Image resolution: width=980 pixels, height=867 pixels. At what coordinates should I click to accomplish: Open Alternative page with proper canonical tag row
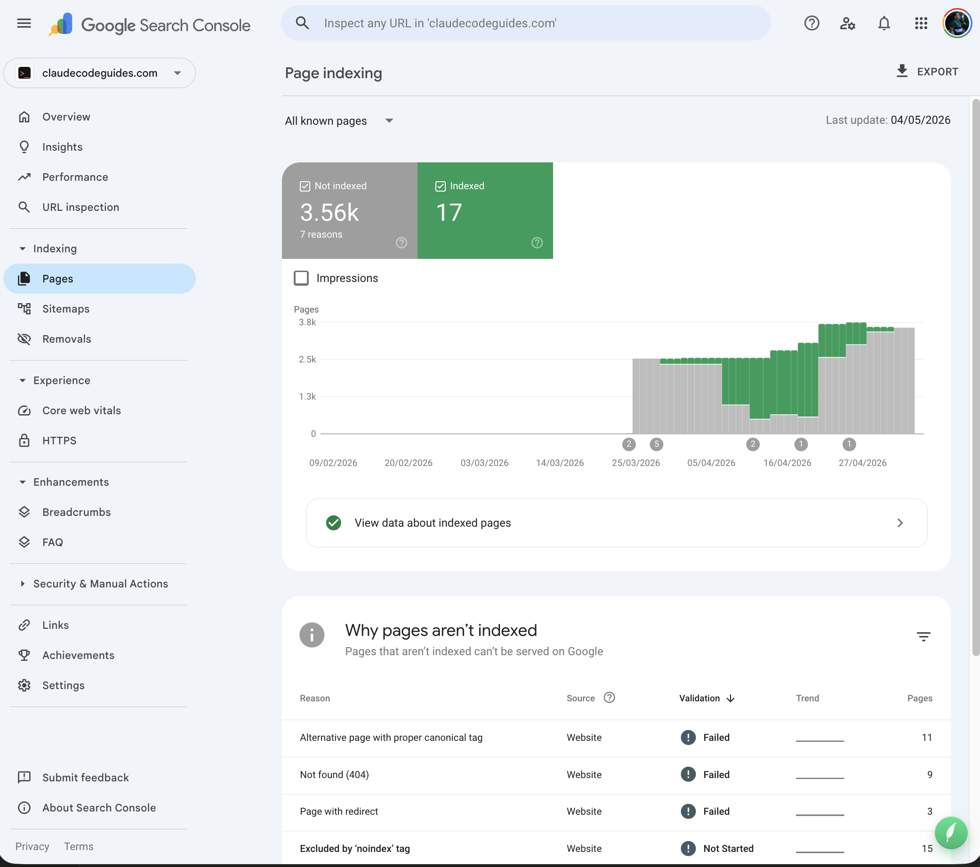pos(616,738)
